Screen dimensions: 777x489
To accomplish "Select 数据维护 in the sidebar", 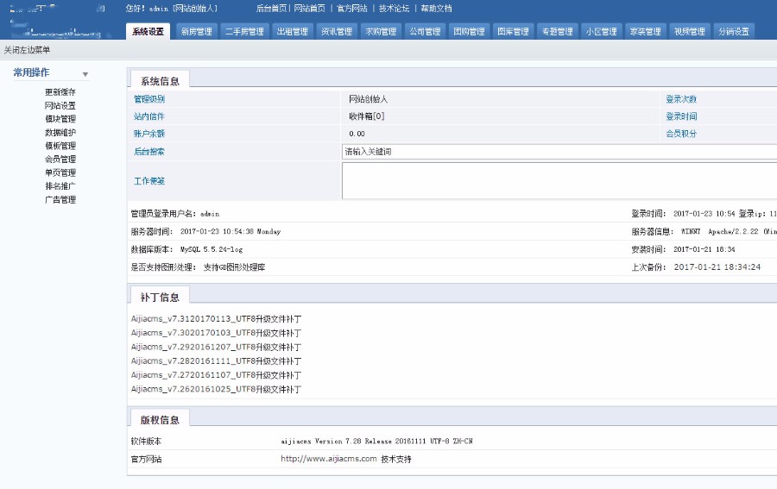I will point(60,132).
